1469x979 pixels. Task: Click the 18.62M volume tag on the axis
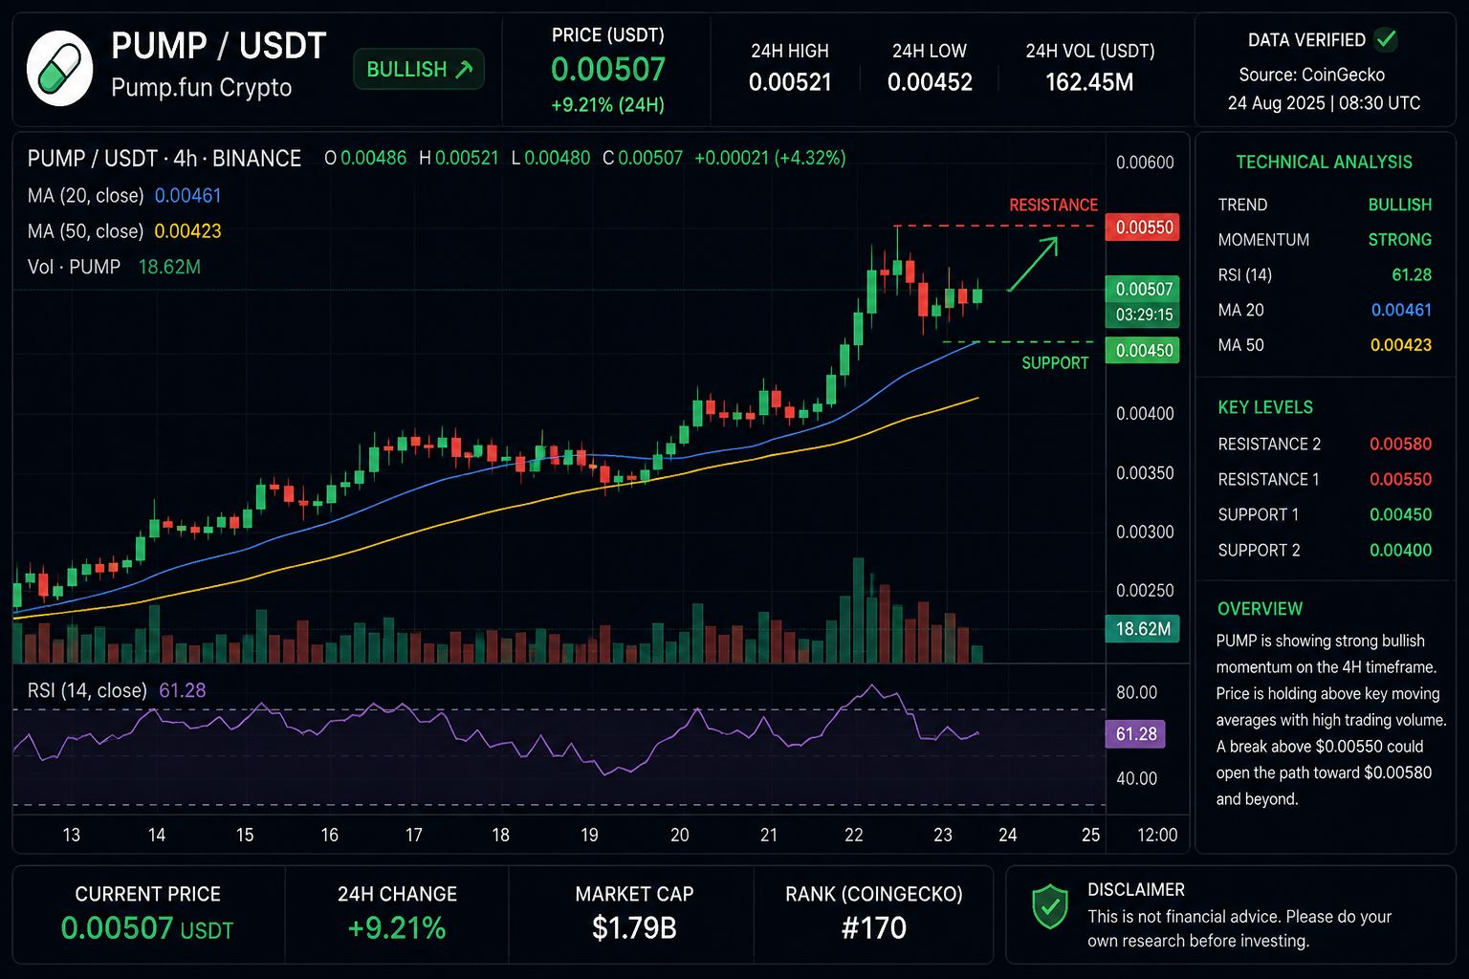click(x=1142, y=628)
